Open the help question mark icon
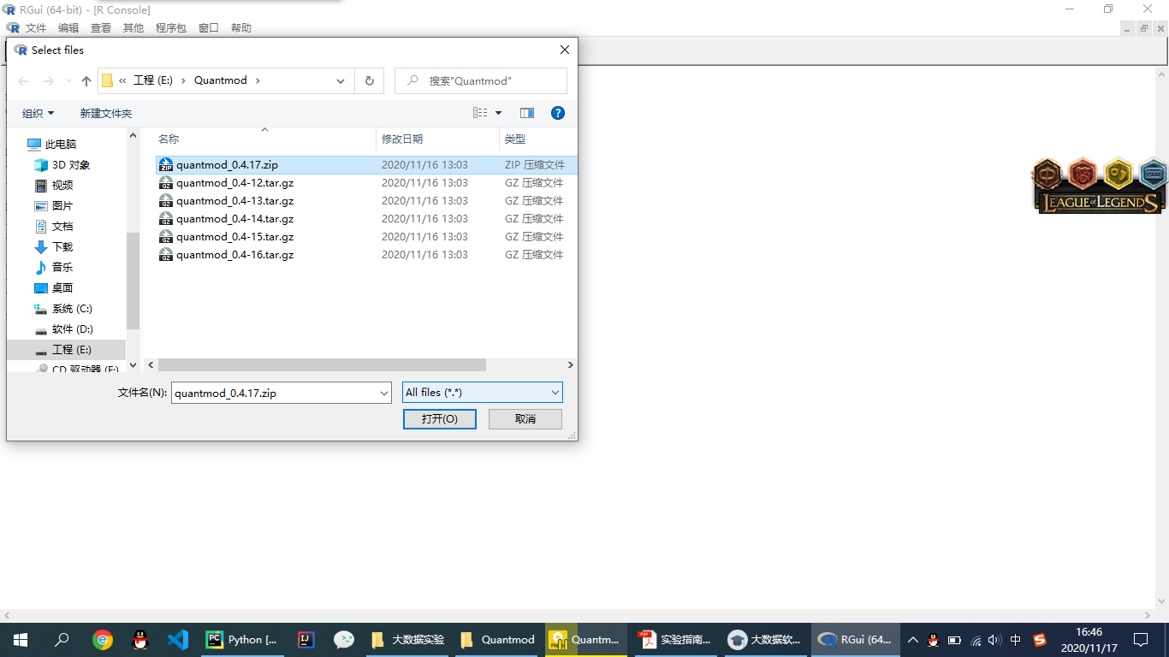1169x657 pixels. tap(557, 113)
